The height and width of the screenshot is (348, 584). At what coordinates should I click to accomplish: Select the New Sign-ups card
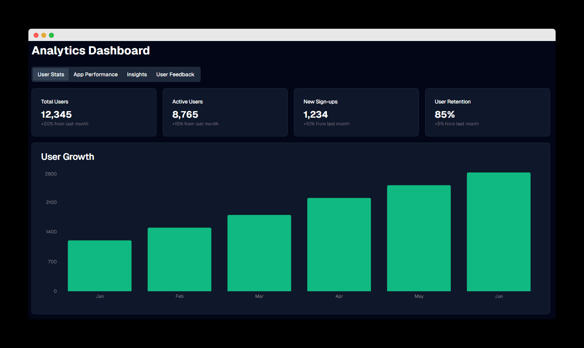pos(356,112)
